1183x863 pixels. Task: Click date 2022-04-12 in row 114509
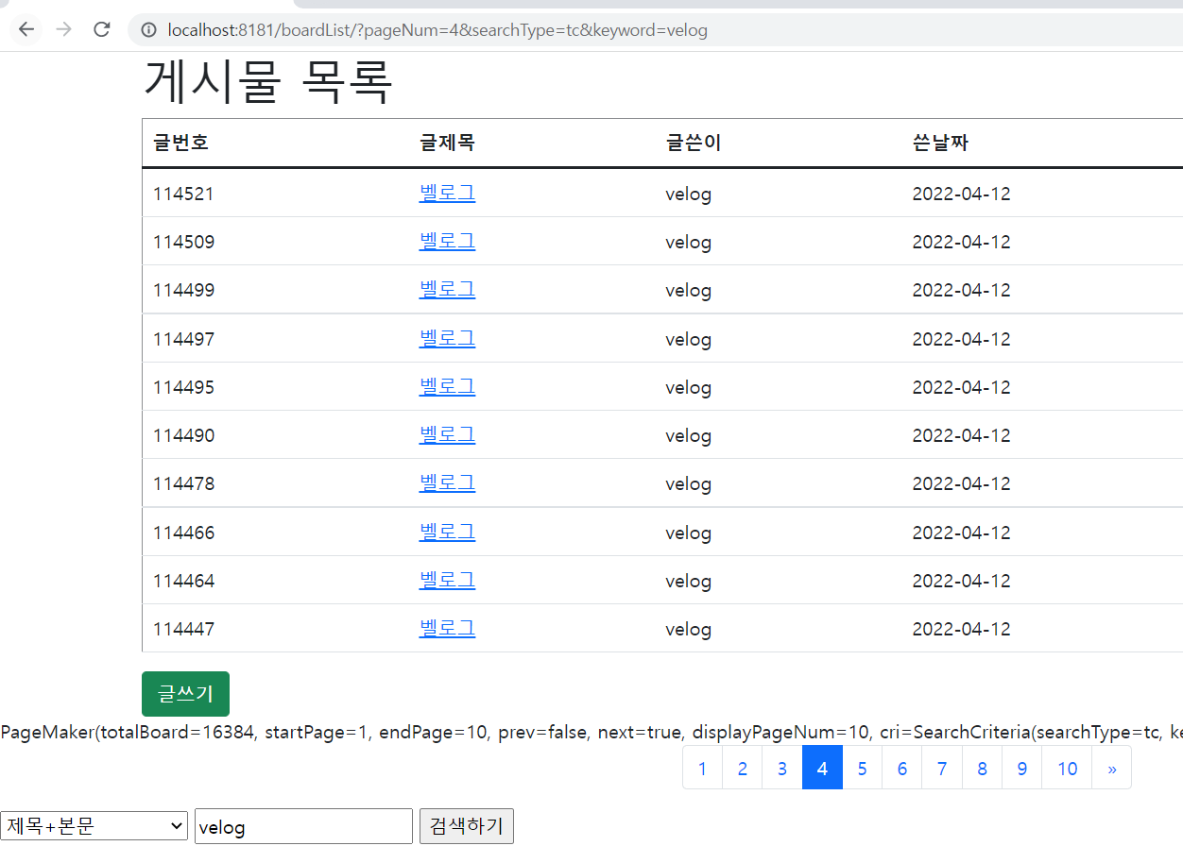[962, 243]
